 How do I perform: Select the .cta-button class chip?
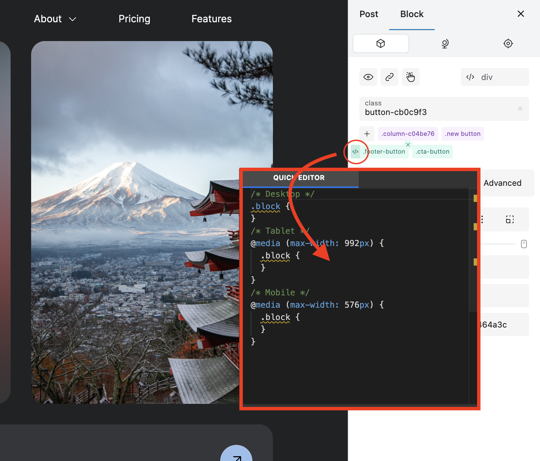tap(432, 152)
